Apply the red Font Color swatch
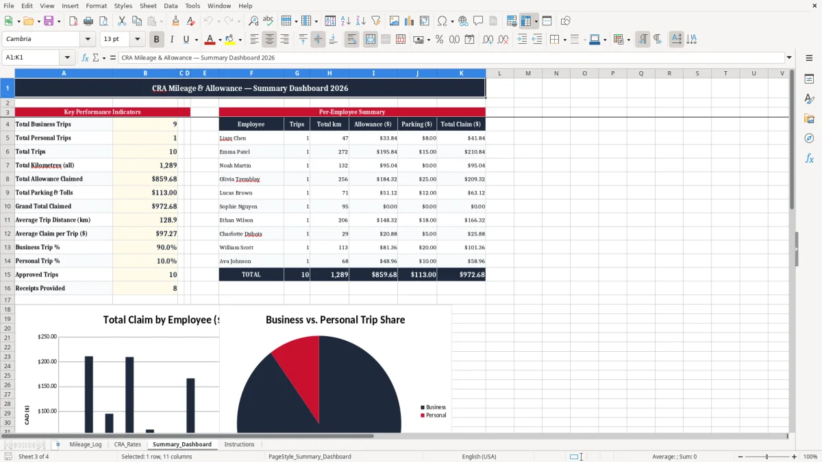The width and height of the screenshot is (822, 462). (210, 40)
